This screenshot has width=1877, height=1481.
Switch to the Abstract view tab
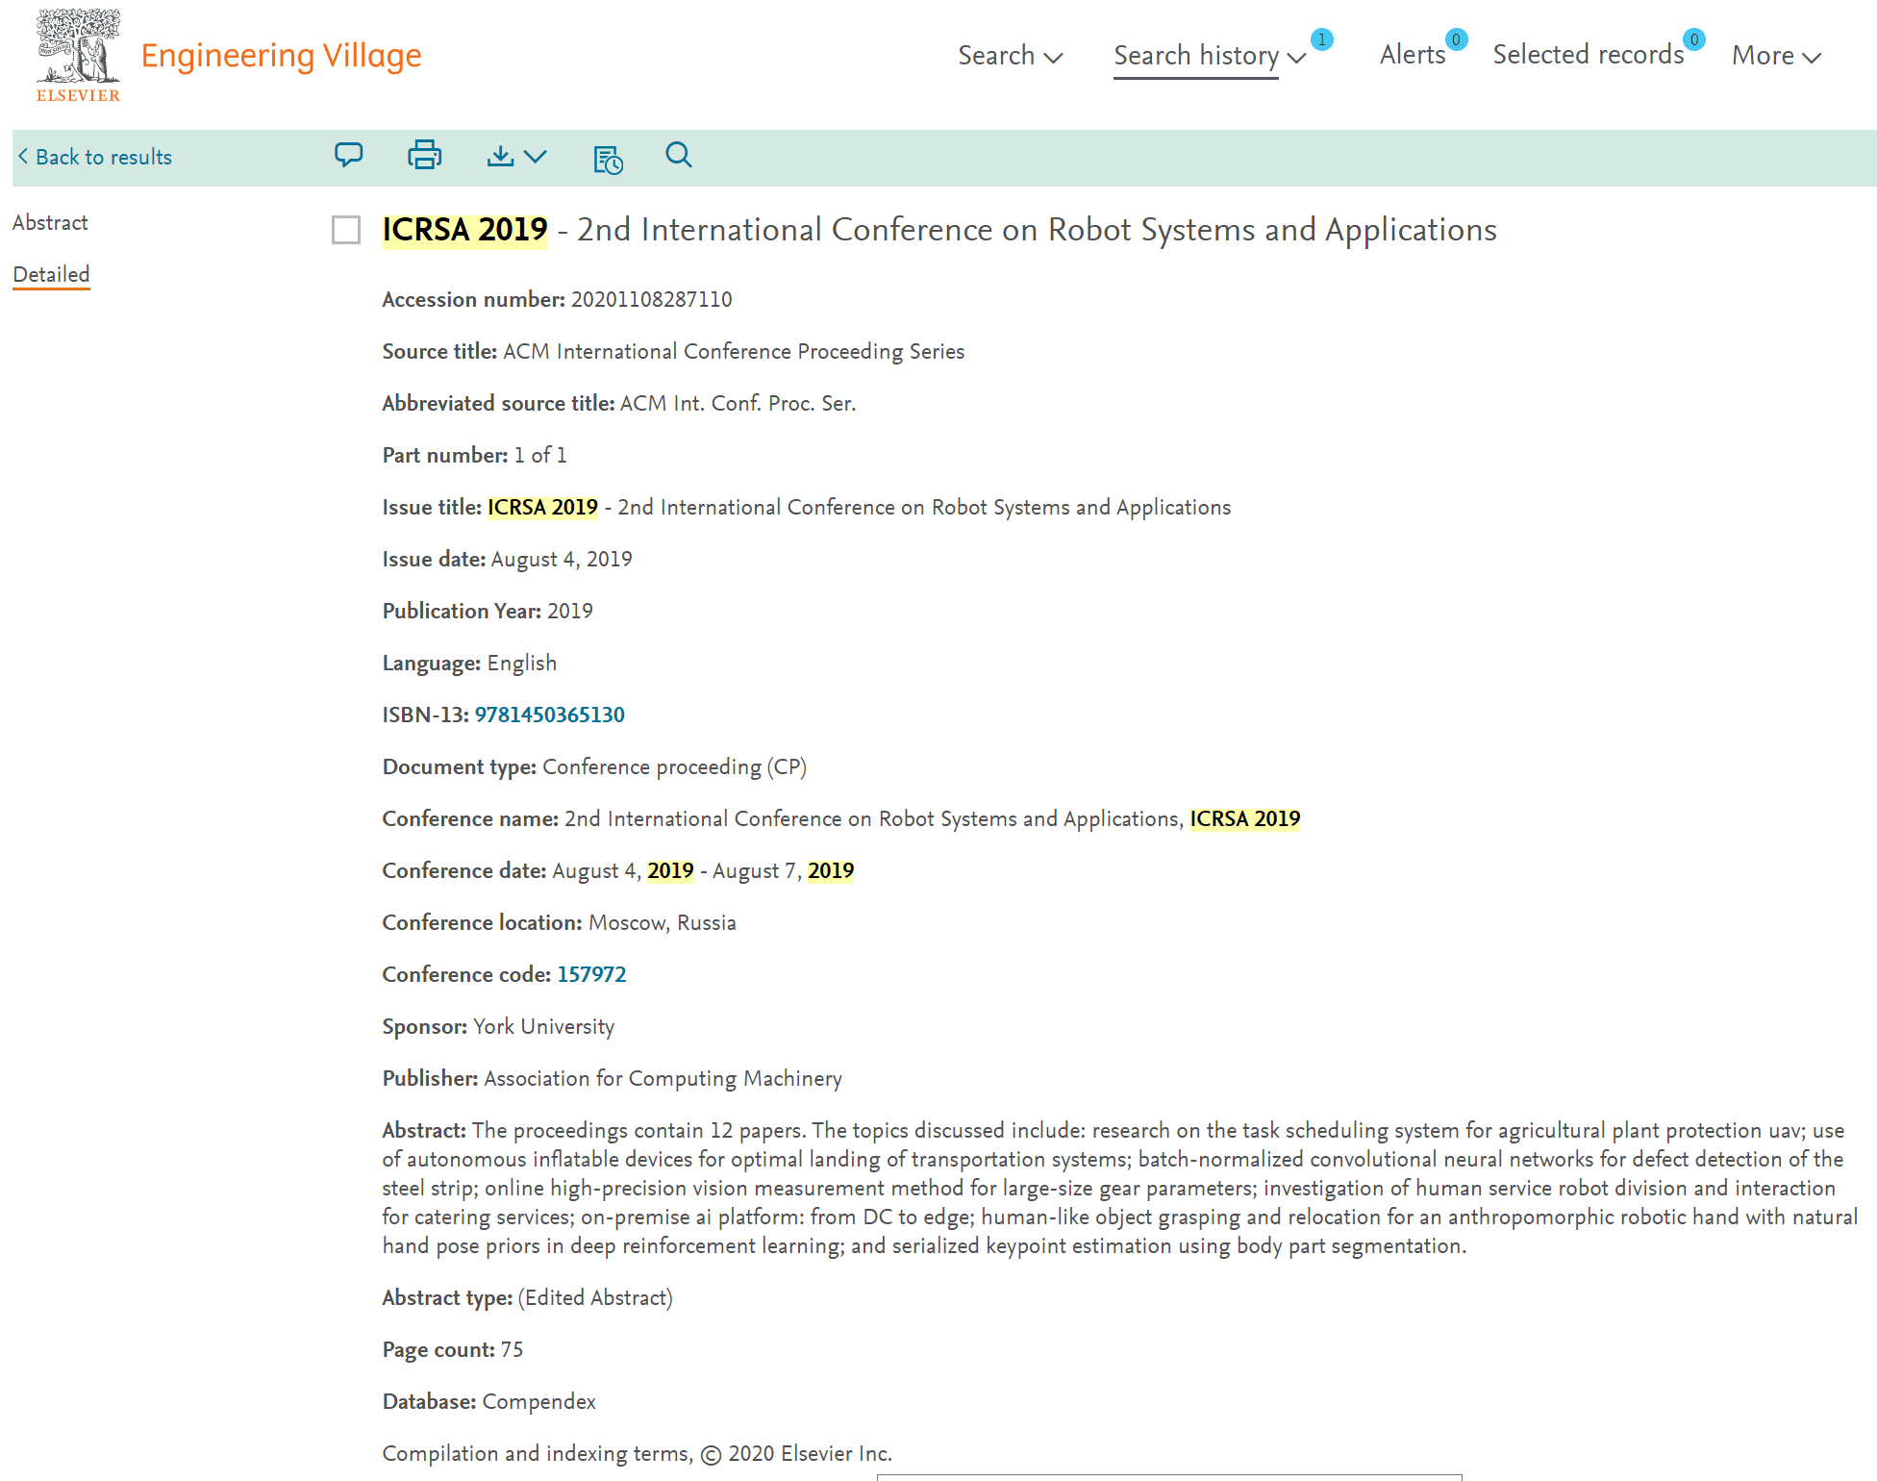click(50, 222)
